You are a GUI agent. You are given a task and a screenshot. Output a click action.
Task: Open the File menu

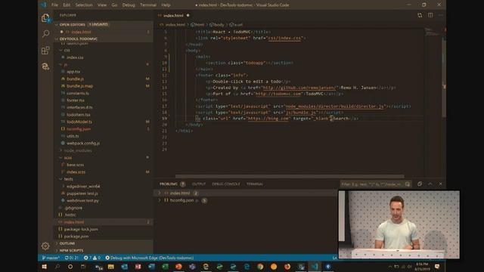pyautogui.click(x=54, y=5)
